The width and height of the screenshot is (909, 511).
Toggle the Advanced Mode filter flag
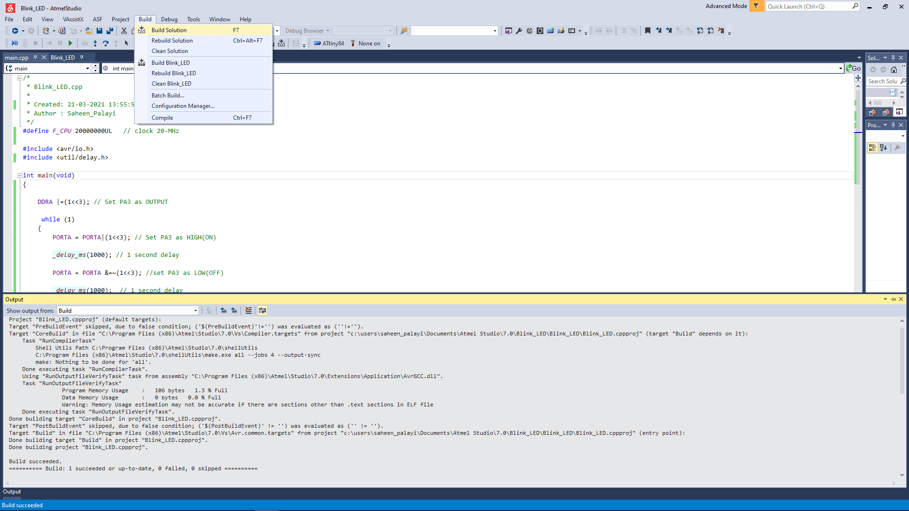[x=756, y=6]
